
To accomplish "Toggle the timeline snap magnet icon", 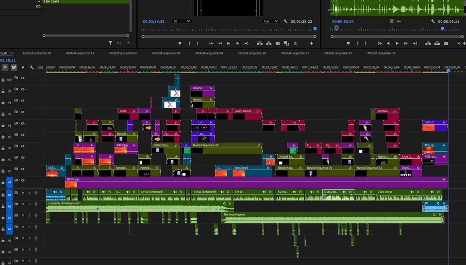I will point(5,67).
